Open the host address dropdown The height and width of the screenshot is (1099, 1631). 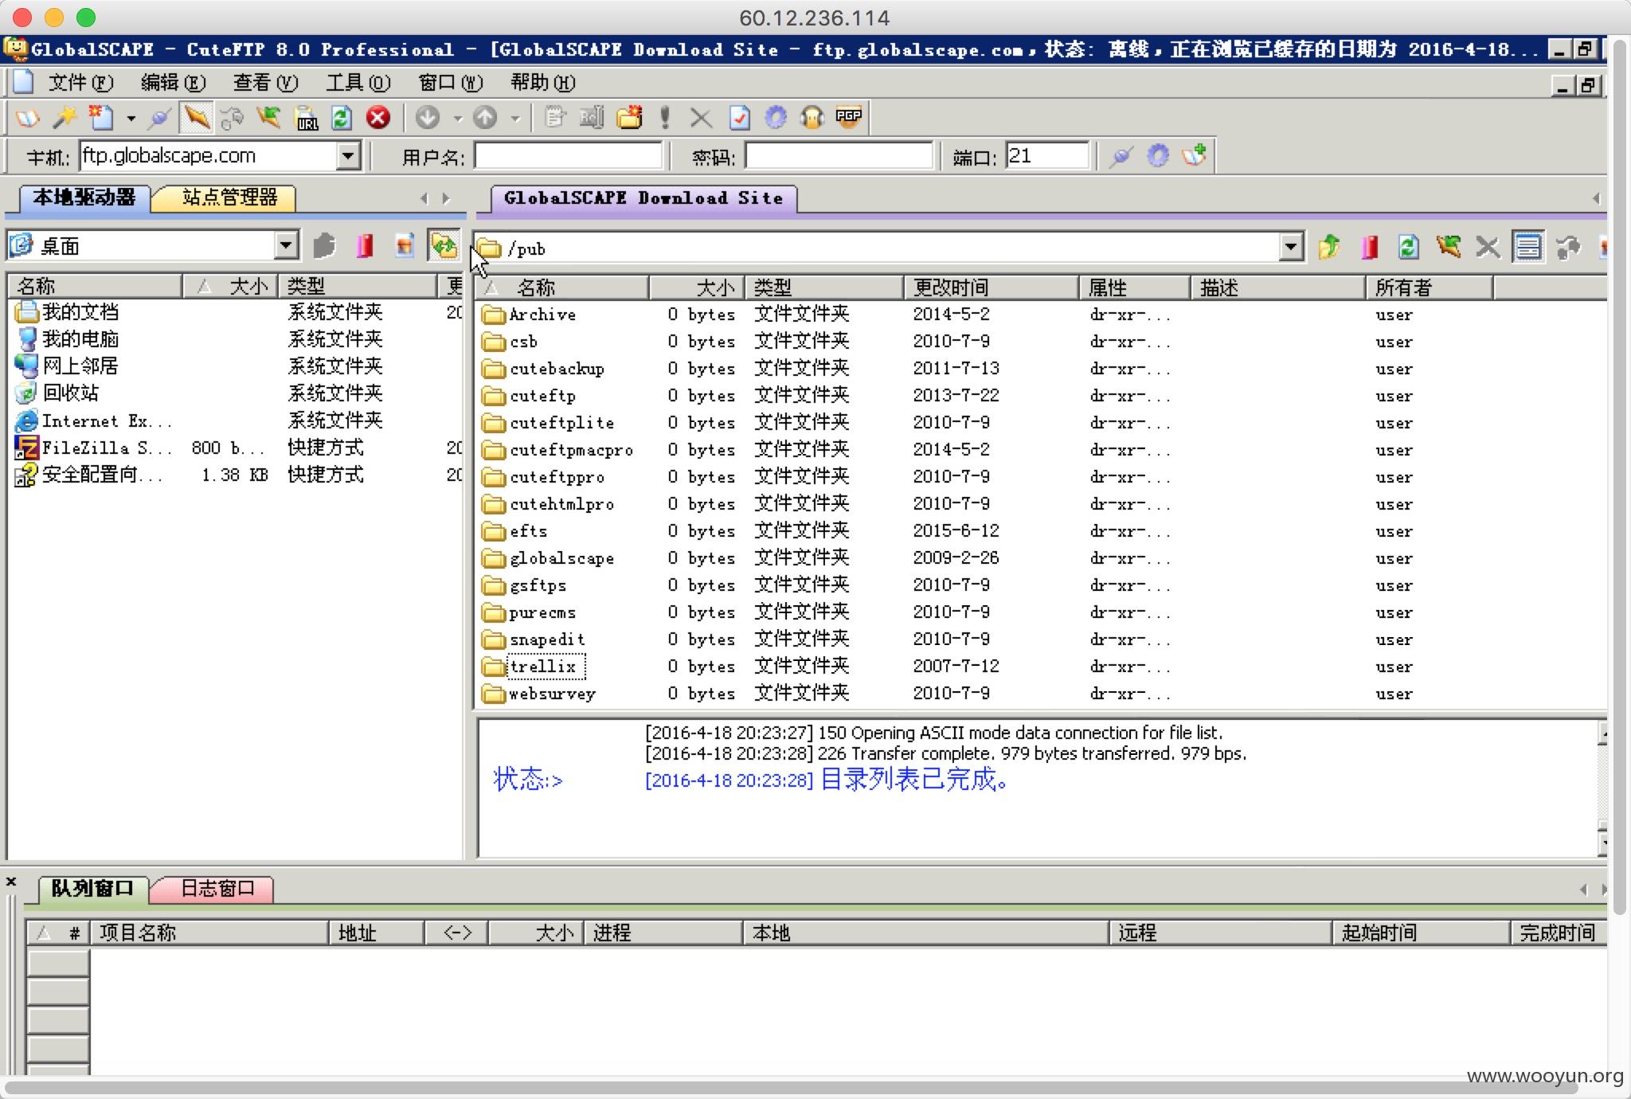[348, 156]
